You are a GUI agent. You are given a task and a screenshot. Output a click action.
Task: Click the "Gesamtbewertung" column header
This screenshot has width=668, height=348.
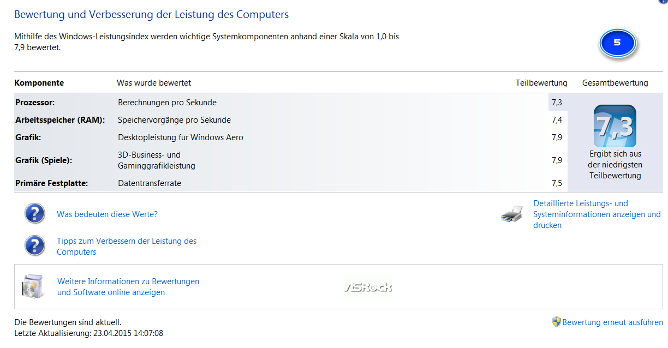[x=615, y=83]
